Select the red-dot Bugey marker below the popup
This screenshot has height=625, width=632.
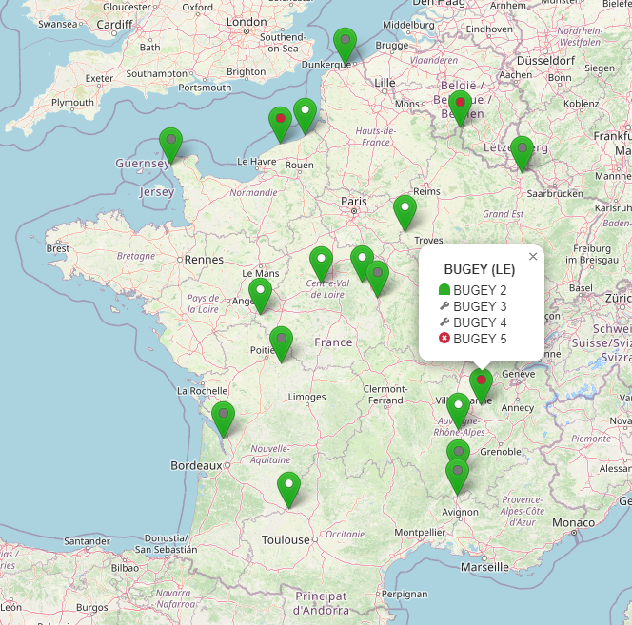pyautogui.click(x=482, y=386)
